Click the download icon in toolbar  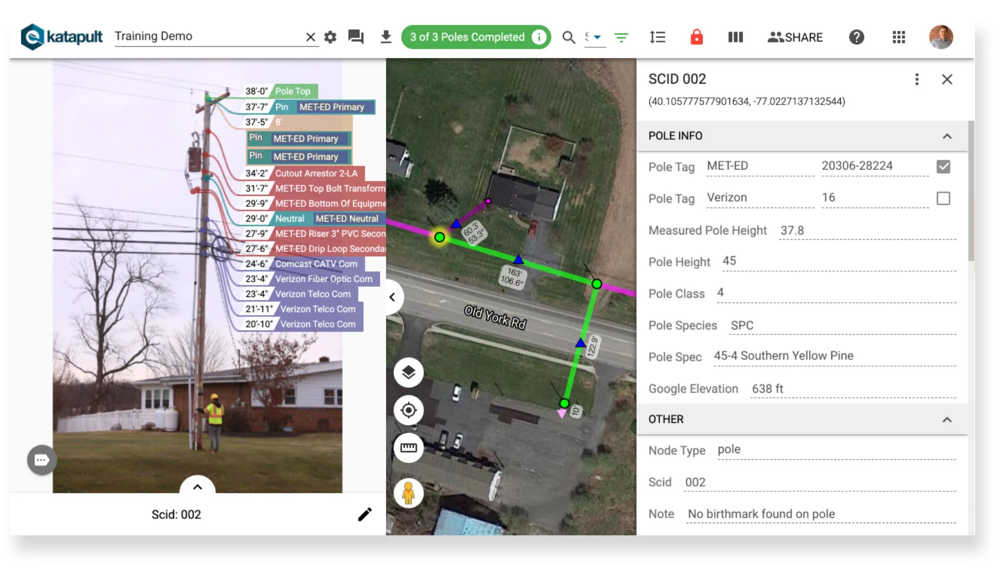[x=386, y=37]
